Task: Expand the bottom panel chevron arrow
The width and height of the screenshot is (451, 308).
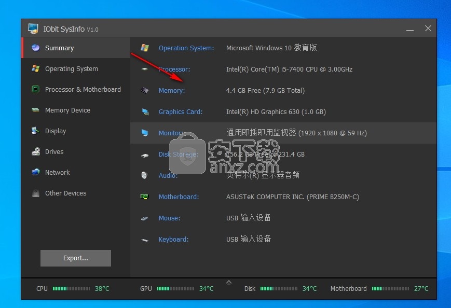Action: pyautogui.click(x=229, y=283)
